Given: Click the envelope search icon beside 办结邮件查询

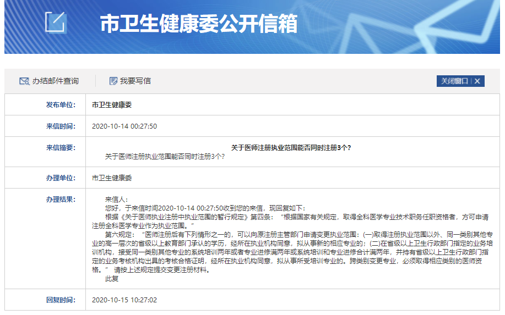Looking at the screenshot, I should coord(24,81).
